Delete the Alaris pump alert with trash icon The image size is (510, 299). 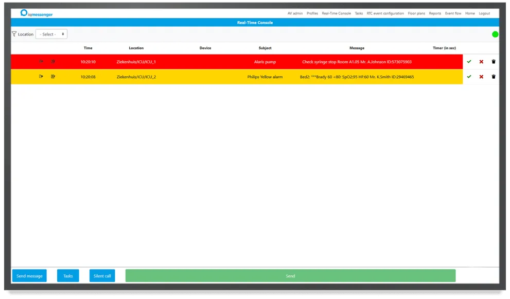tap(494, 61)
